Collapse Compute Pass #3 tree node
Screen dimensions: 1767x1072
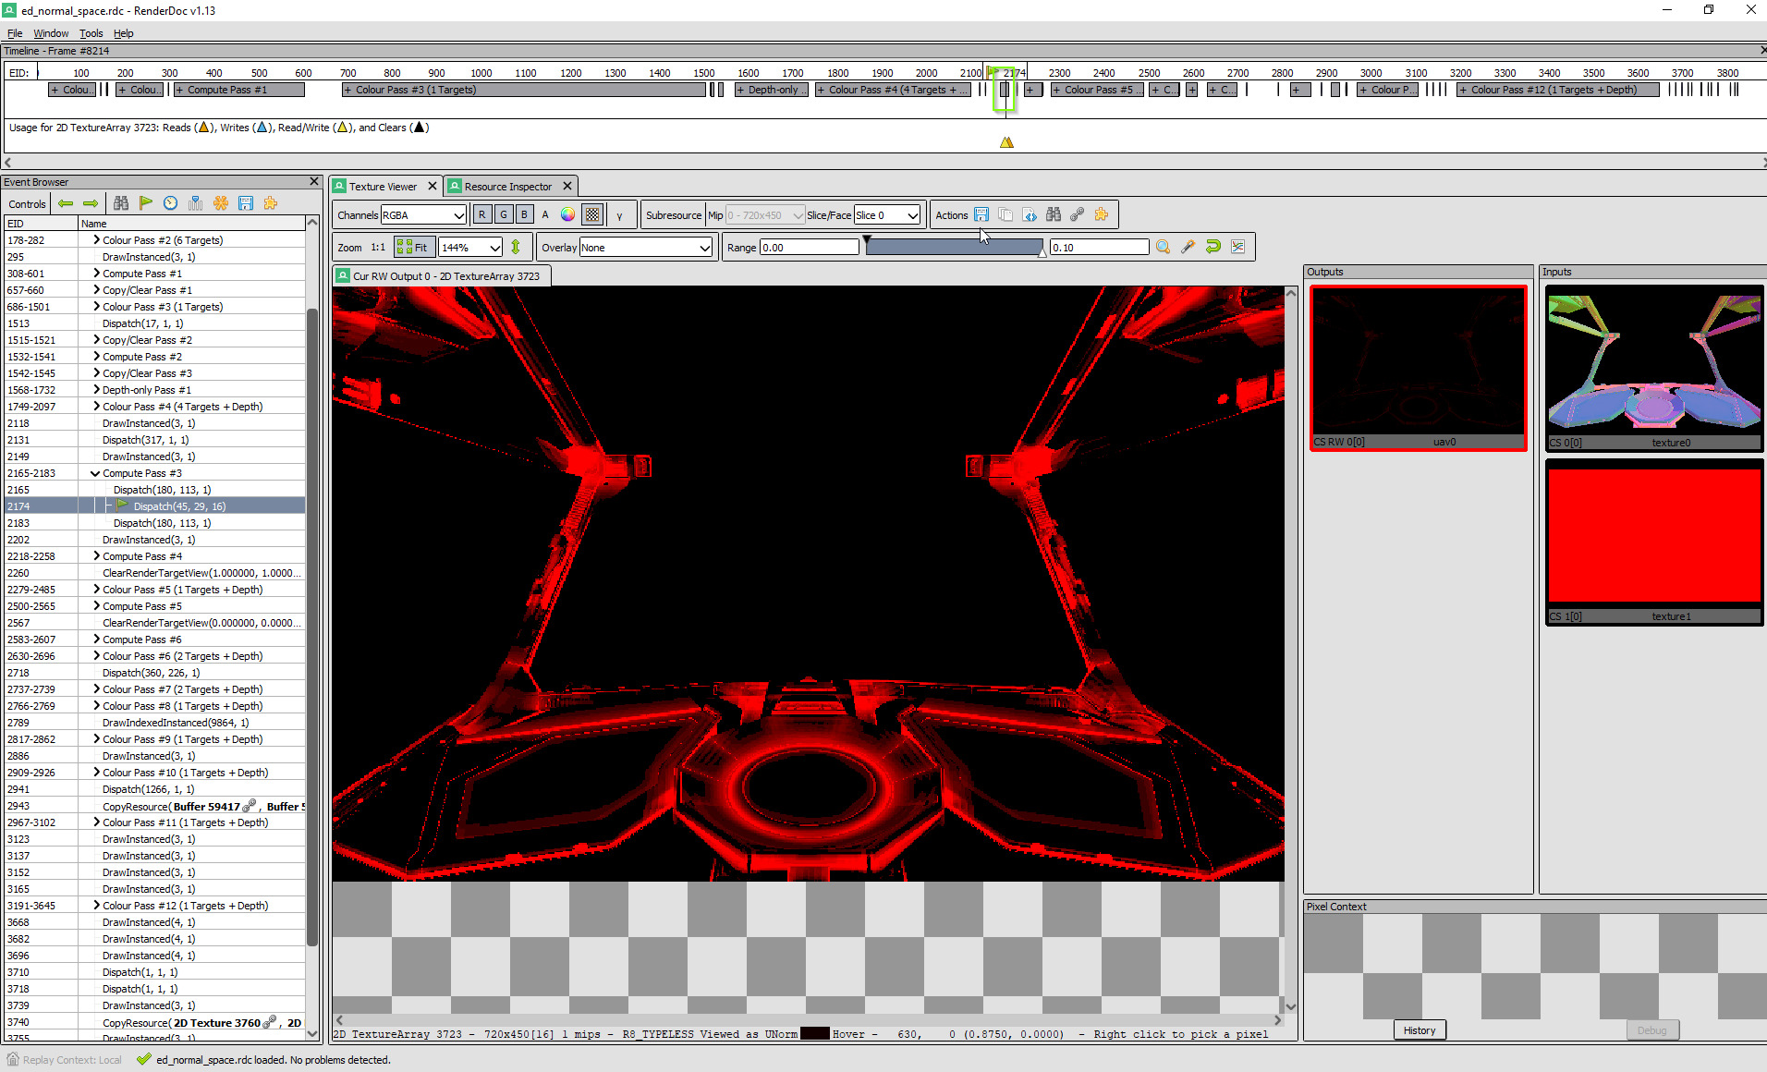click(96, 472)
